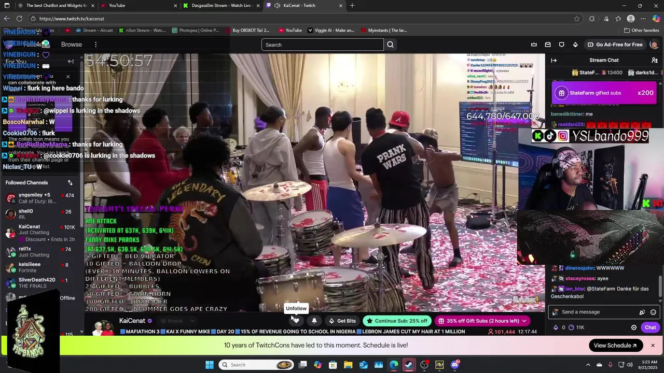664x373 pixels.
Task: Click the Get Bits button
Action: (x=342, y=321)
